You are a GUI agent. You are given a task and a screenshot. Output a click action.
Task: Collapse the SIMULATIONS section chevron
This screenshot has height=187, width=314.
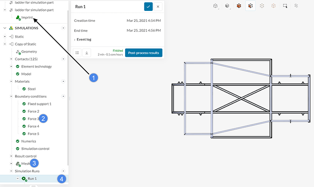pos(5,28)
